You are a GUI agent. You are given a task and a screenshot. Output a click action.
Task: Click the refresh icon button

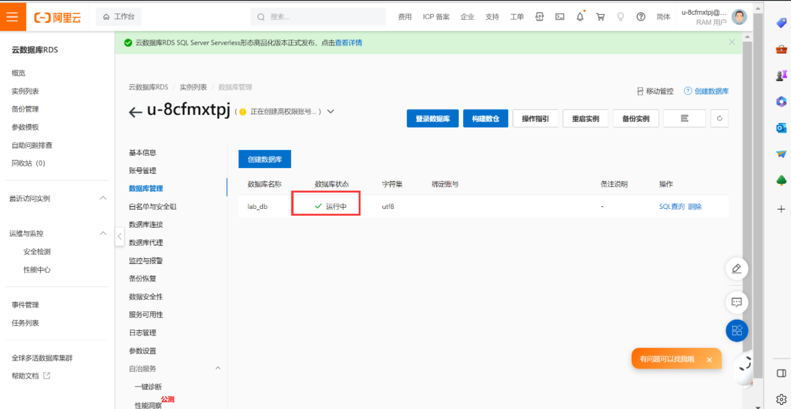coord(719,118)
